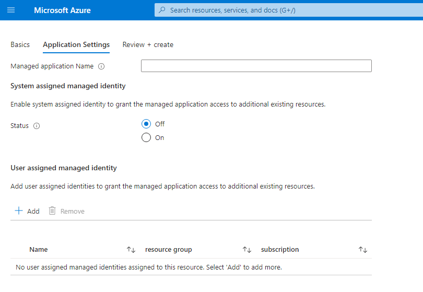Viewport: 423px width, 292px height.
Task: Click the Status info icon
Action: [37, 126]
